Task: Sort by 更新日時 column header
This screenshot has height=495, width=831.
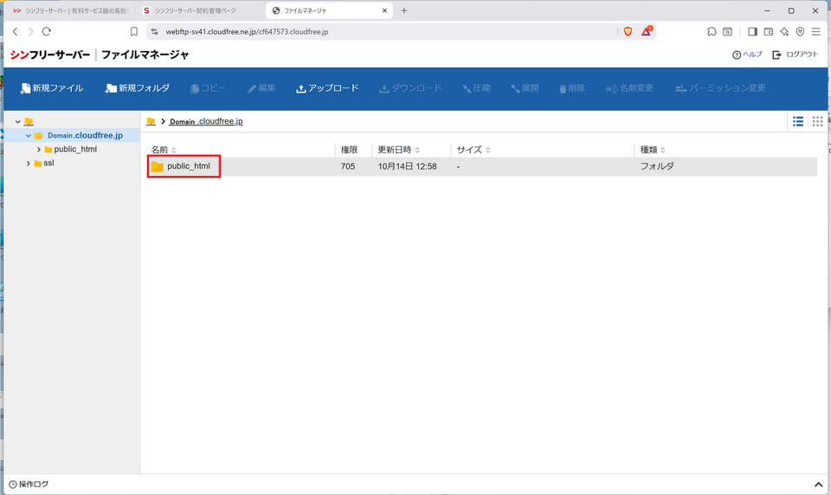Action: [399, 150]
